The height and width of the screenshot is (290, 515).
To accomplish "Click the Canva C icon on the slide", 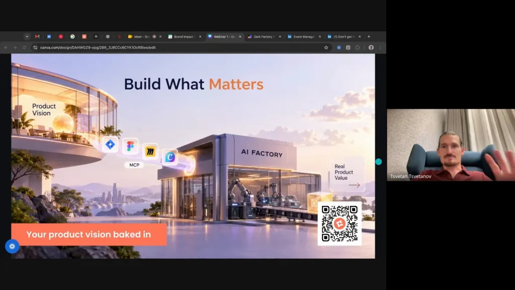I will click(170, 157).
